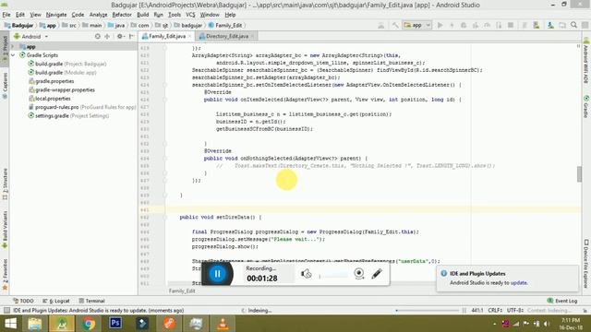Open the Event Log tool window
Viewport: 591px width, 332px height.
click(x=562, y=301)
